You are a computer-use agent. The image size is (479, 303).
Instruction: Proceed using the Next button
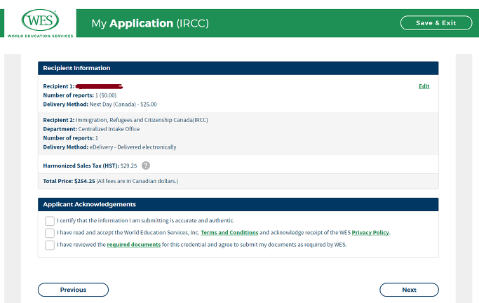click(x=409, y=290)
